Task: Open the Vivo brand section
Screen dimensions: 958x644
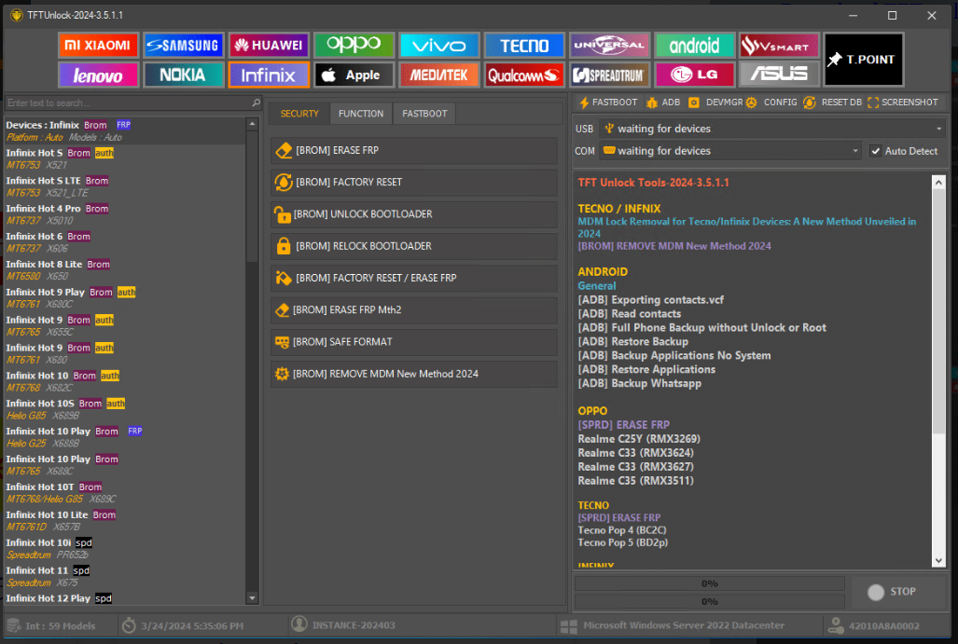Action: point(438,45)
